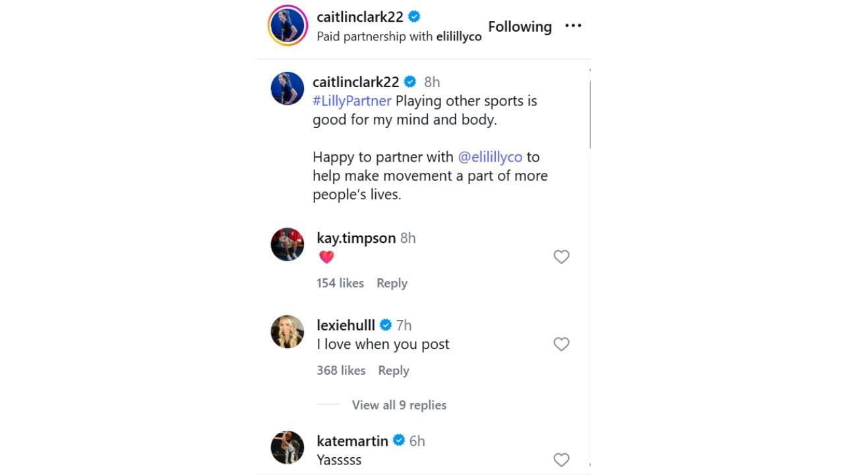This screenshot has width=844, height=475.
Task: Open kay.timpson's profile avatar
Action: (x=287, y=244)
